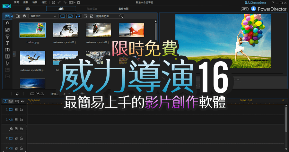The width and height of the screenshot is (289, 152).
Task: Open the 檔案 menu
Action: click(x=17, y=2)
